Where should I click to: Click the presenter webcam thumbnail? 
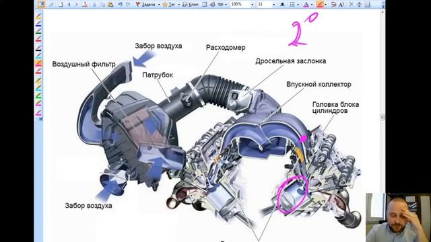[398, 217]
